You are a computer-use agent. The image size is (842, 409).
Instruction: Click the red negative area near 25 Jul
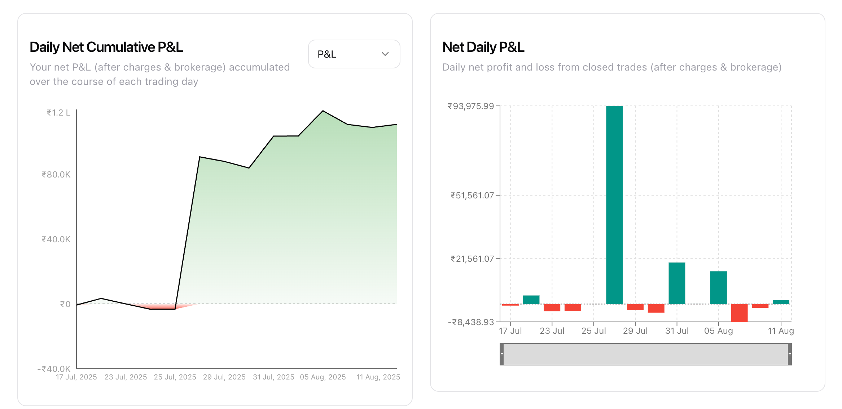tap(162, 307)
